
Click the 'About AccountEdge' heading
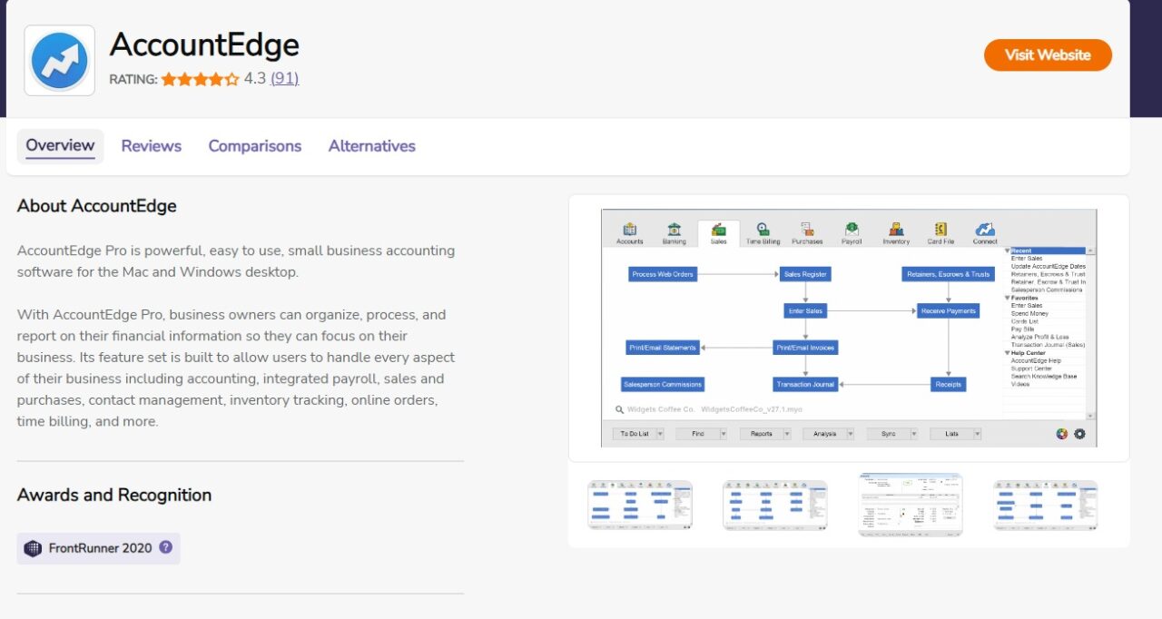97,206
